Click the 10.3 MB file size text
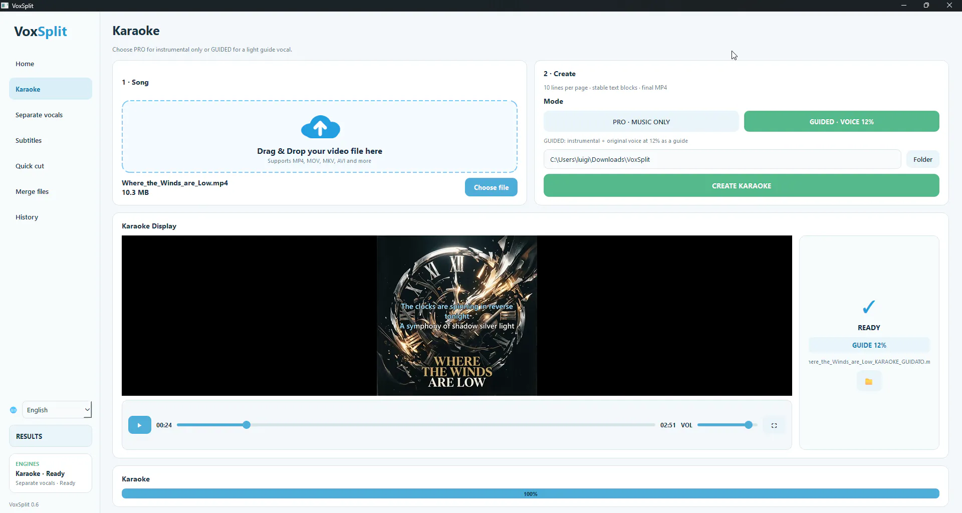Viewport: 962px width, 513px height. pos(135,192)
